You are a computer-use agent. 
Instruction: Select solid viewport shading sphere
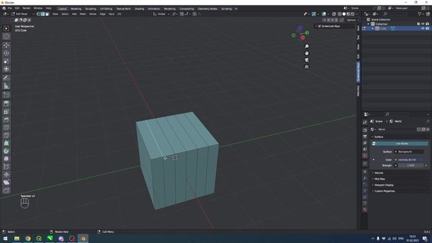344,14
